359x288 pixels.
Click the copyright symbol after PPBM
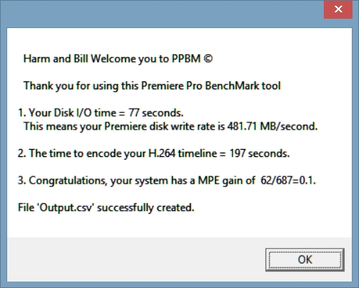coord(208,58)
